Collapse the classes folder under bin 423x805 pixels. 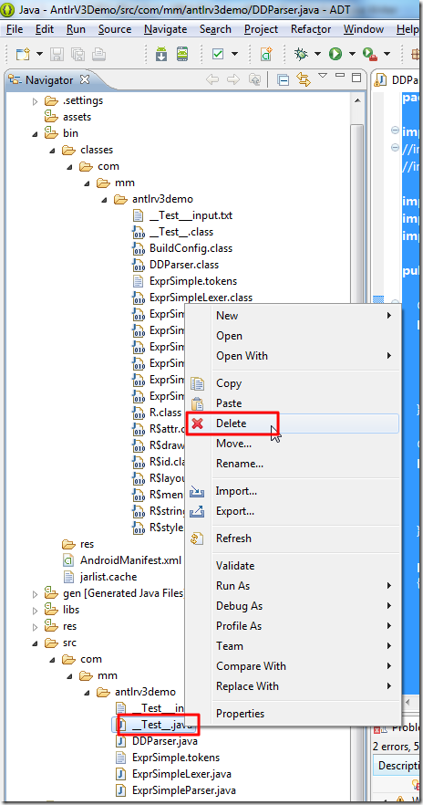pos(52,151)
